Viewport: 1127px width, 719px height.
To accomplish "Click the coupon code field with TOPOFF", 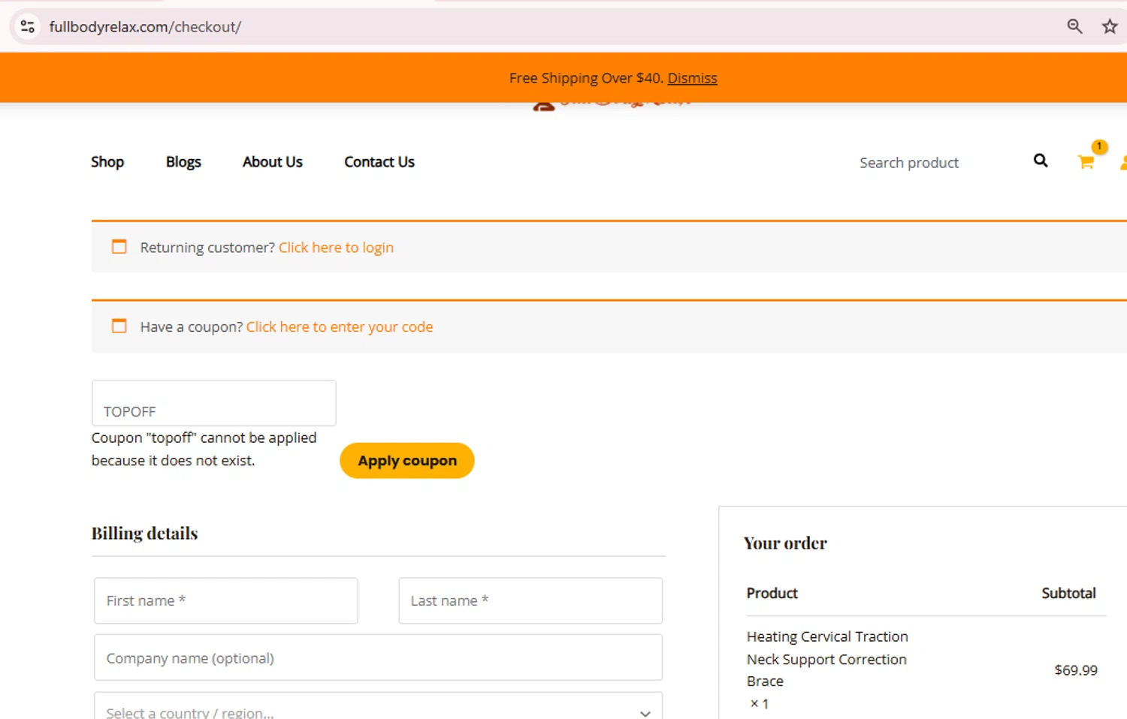I will pos(213,403).
